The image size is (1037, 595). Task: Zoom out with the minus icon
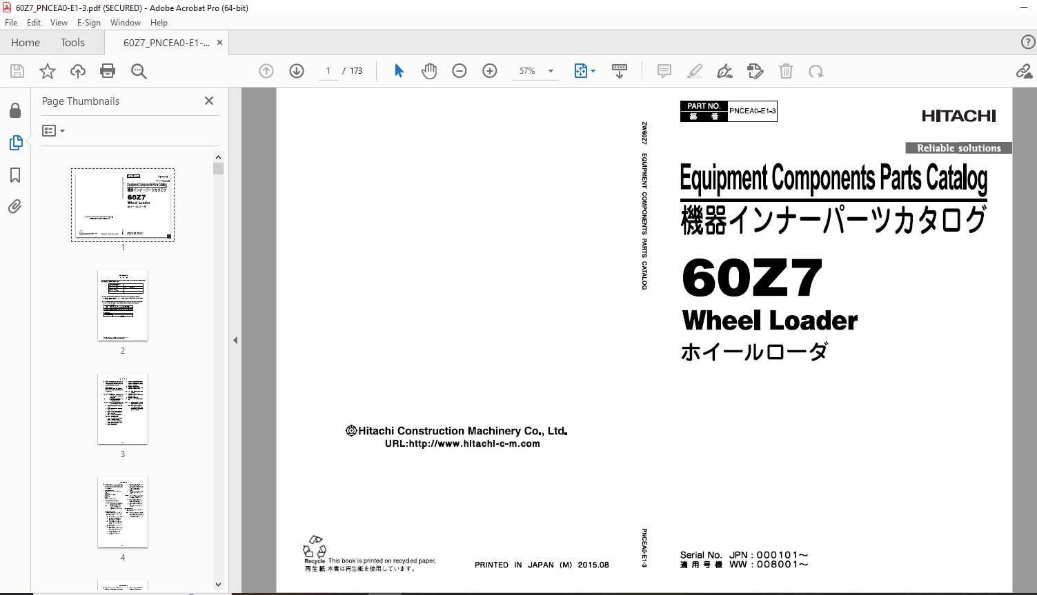pyautogui.click(x=460, y=71)
